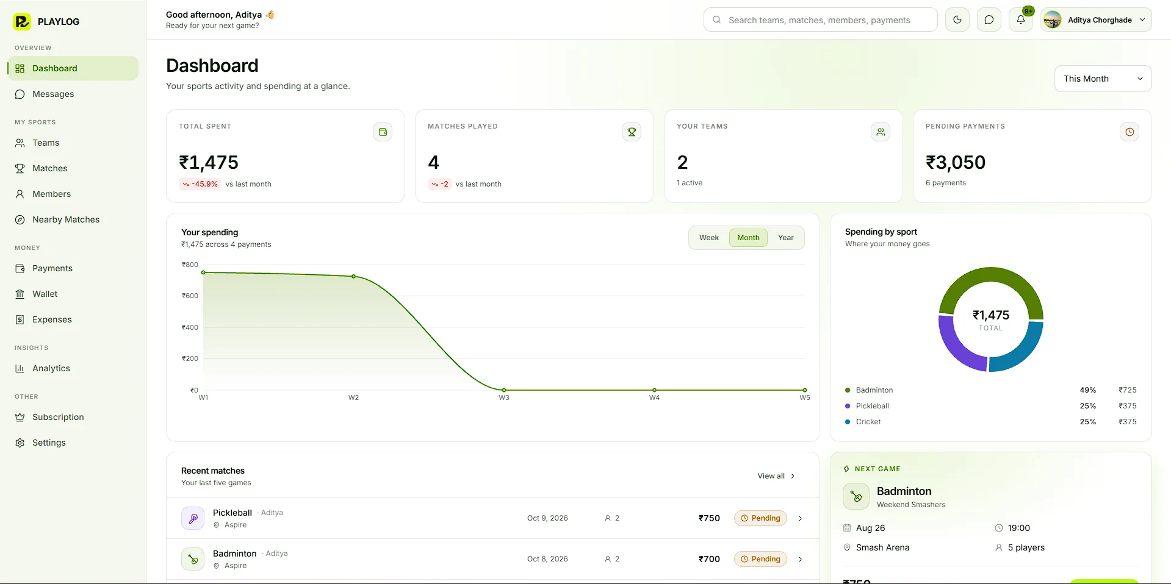Open View all recent matches

776,476
